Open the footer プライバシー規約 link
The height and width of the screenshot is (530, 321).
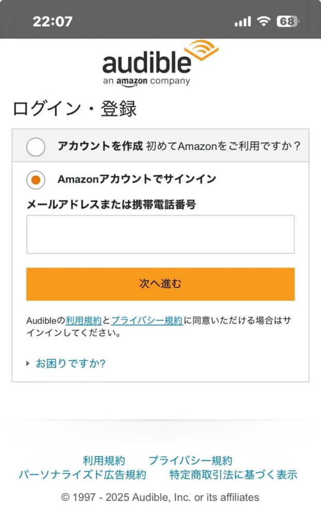[190, 460]
